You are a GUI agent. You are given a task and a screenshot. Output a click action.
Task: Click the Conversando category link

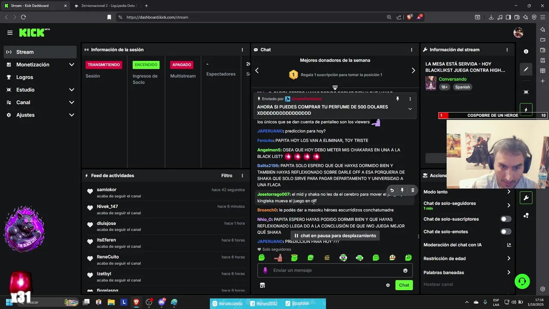tap(452, 79)
